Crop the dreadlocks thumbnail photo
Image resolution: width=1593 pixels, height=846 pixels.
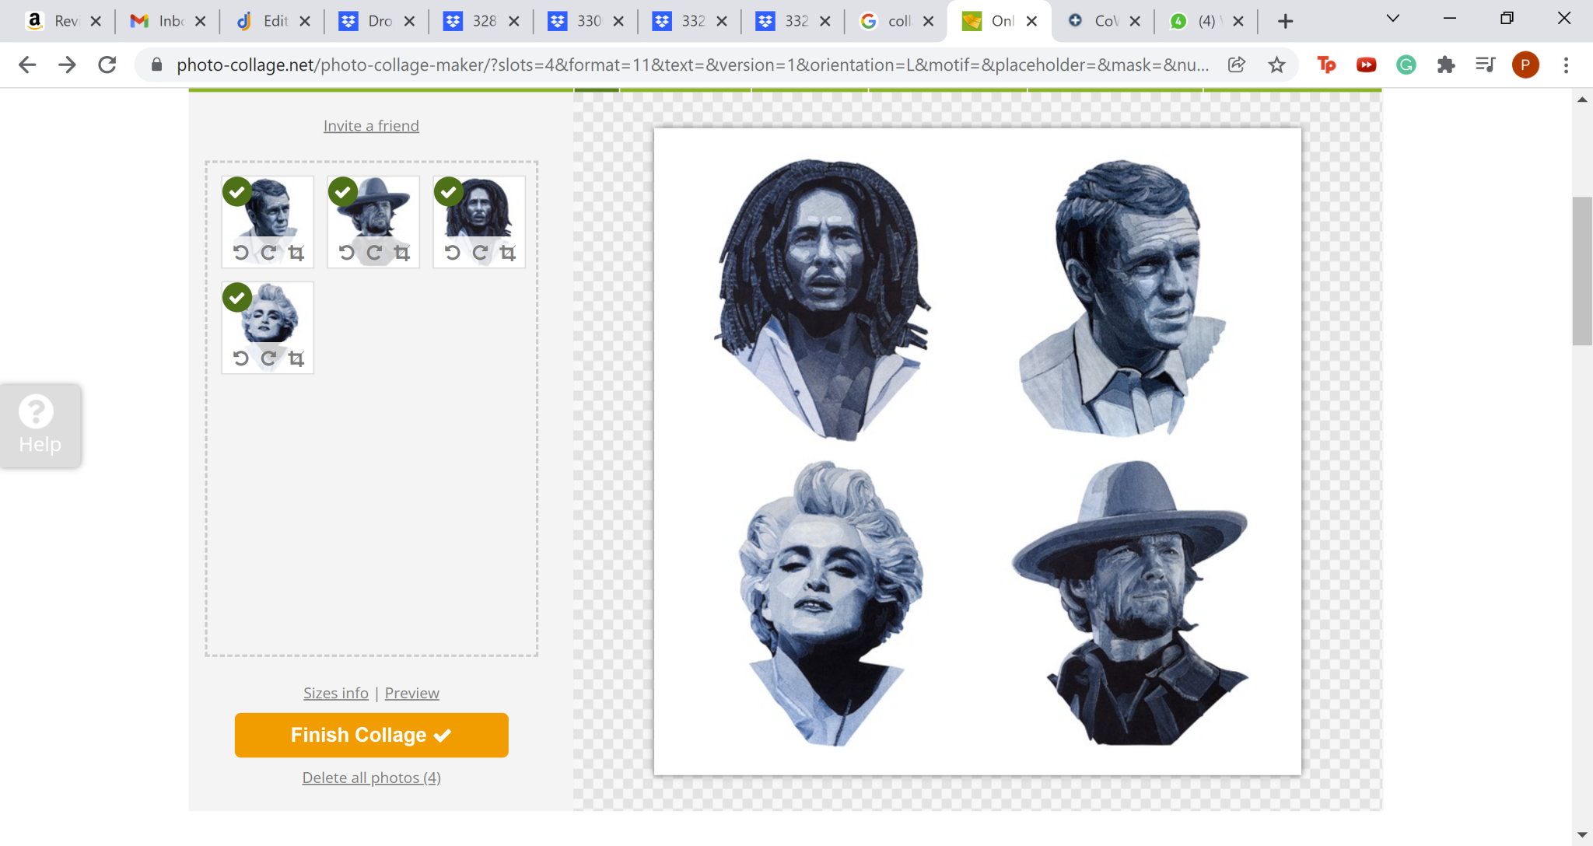click(x=508, y=253)
